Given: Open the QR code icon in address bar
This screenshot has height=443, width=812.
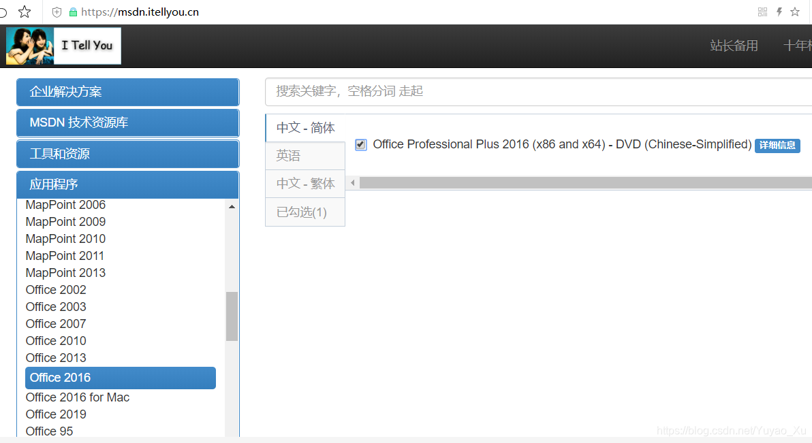Looking at the screenshot, I should point(762,12).
